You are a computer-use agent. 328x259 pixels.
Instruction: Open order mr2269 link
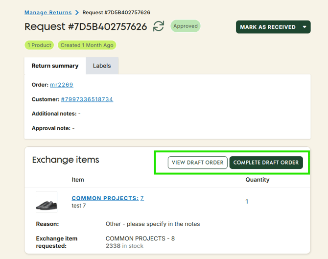pyautogui.click(x=62, y=85)
